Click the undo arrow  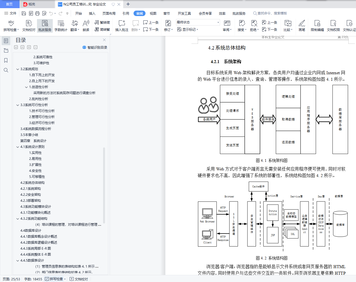(x=51, y=13)
